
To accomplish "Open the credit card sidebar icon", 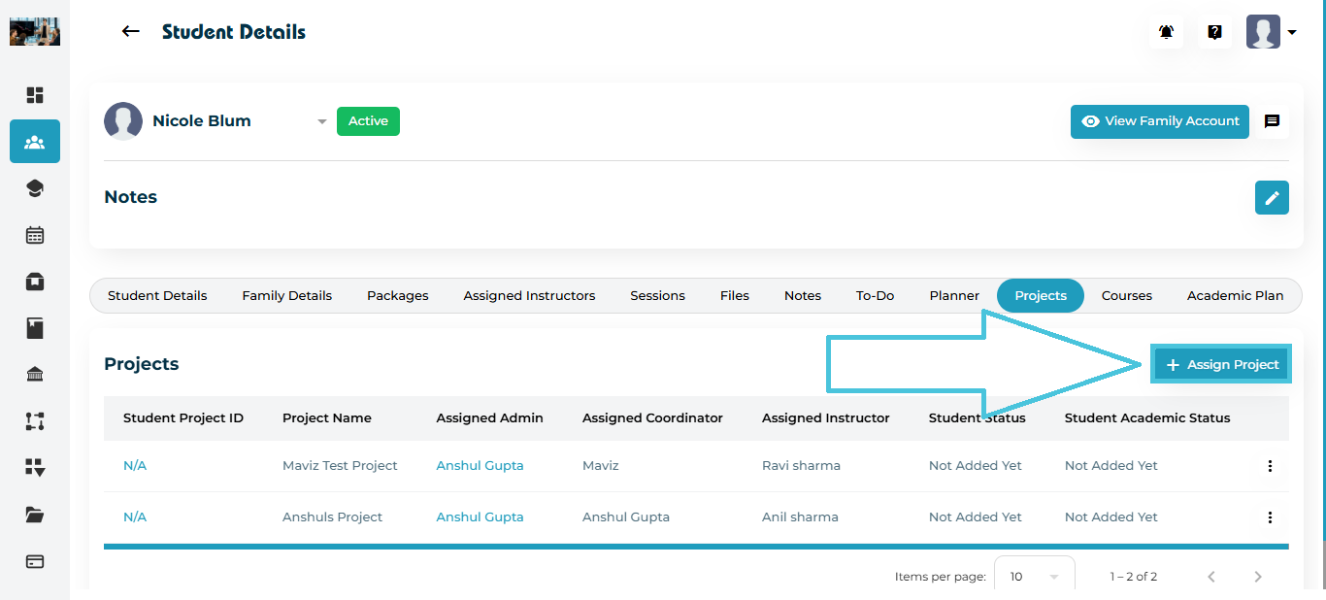I will [35, 561].
